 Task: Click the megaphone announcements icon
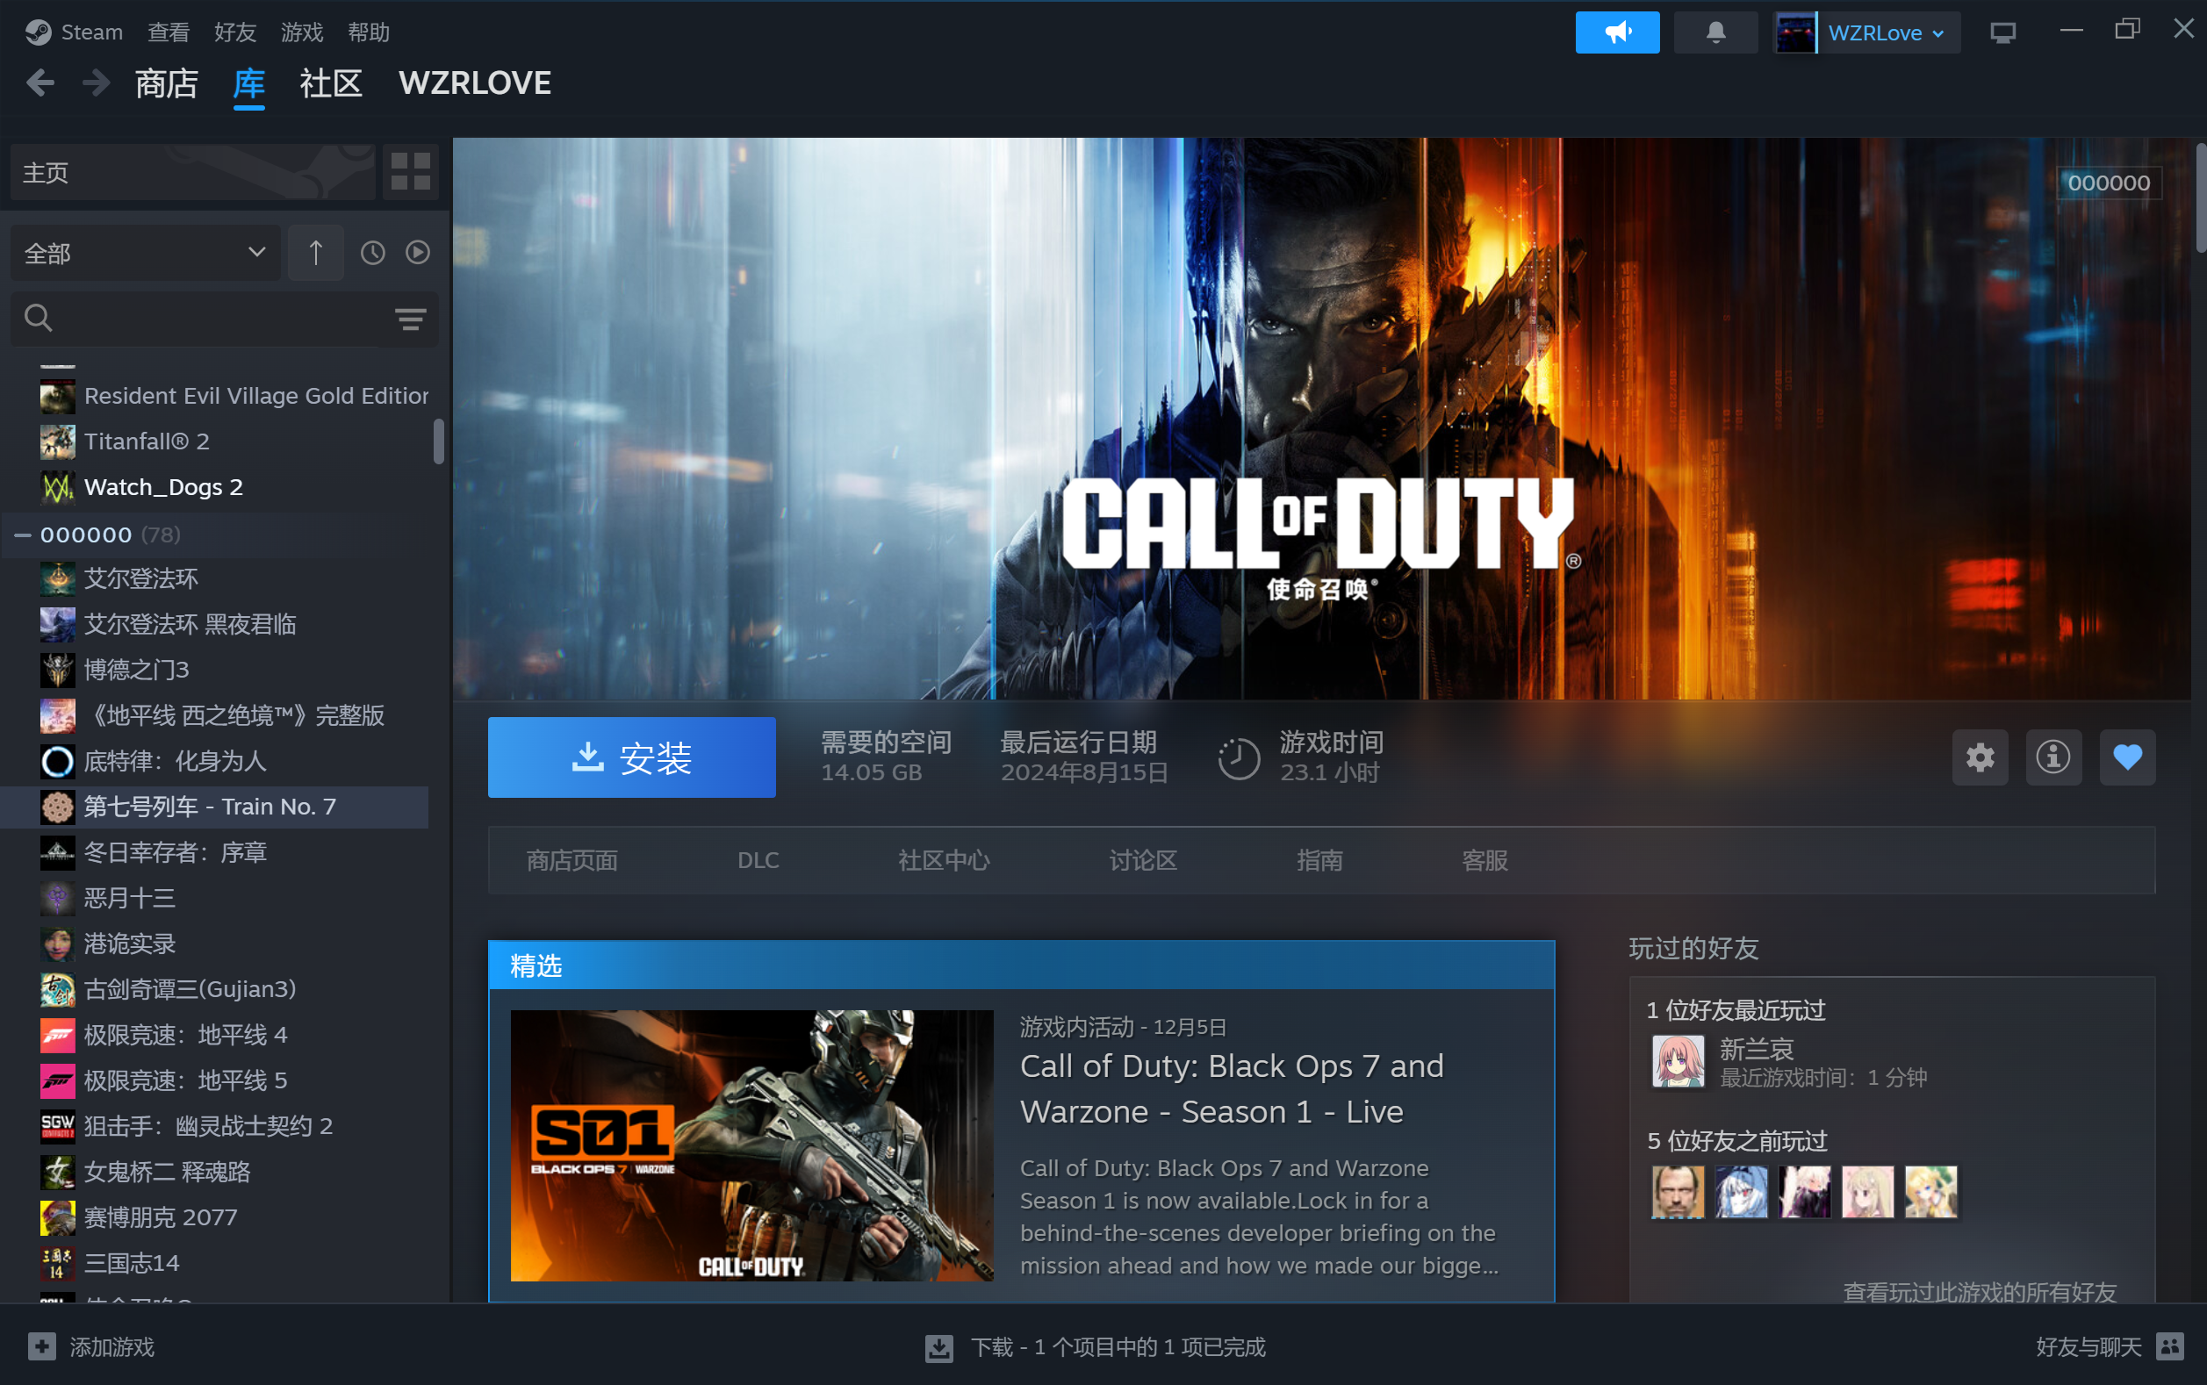[x=1616, y=33]
